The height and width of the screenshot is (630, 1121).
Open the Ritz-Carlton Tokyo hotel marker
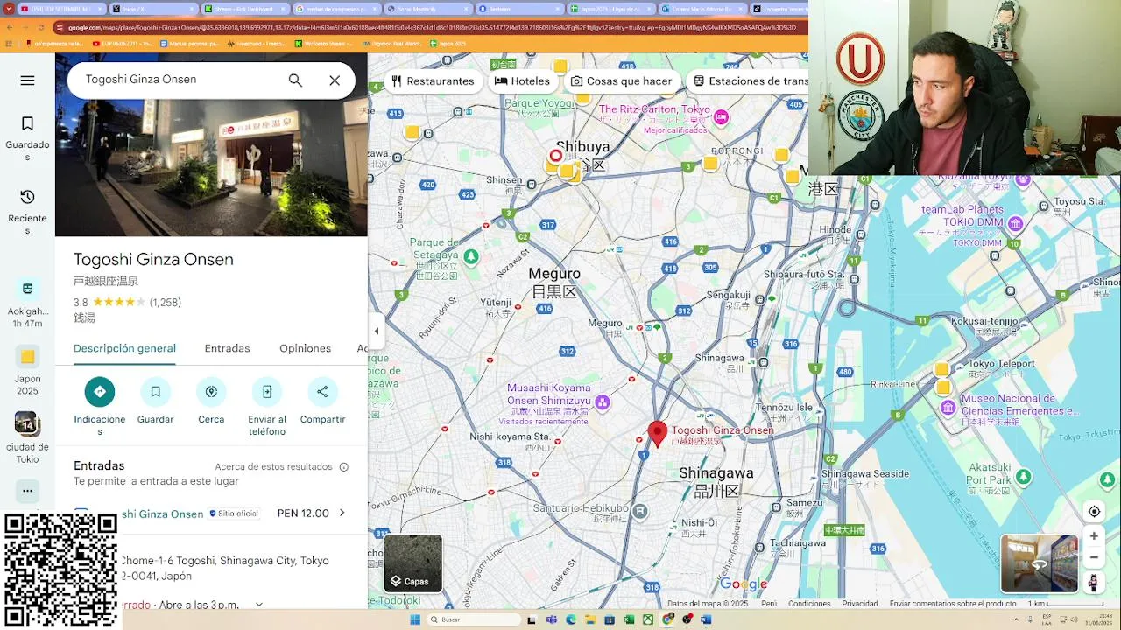pos(721,117)
